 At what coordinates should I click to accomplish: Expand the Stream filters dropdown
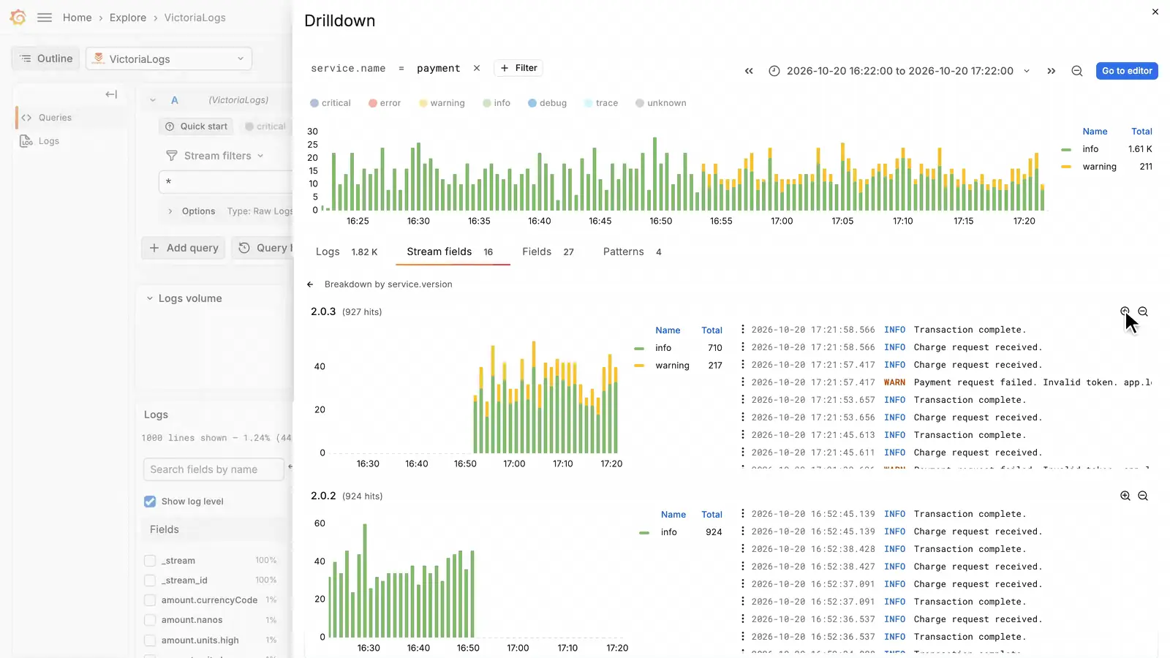(x=214, y=156)
